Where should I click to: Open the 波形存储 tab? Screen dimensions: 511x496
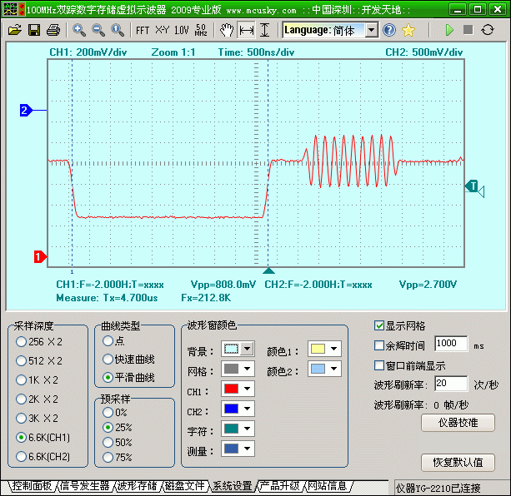(138, 486)
